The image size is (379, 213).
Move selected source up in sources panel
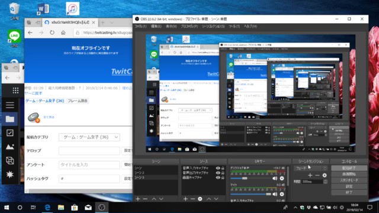pos(209,199)
